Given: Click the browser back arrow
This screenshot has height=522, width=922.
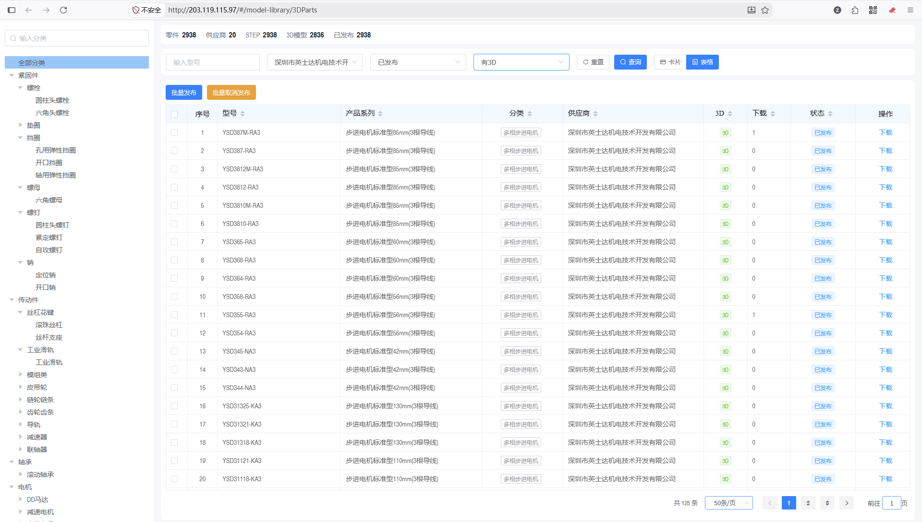Looking at the screenshot, I should click(x=29, y=10).
